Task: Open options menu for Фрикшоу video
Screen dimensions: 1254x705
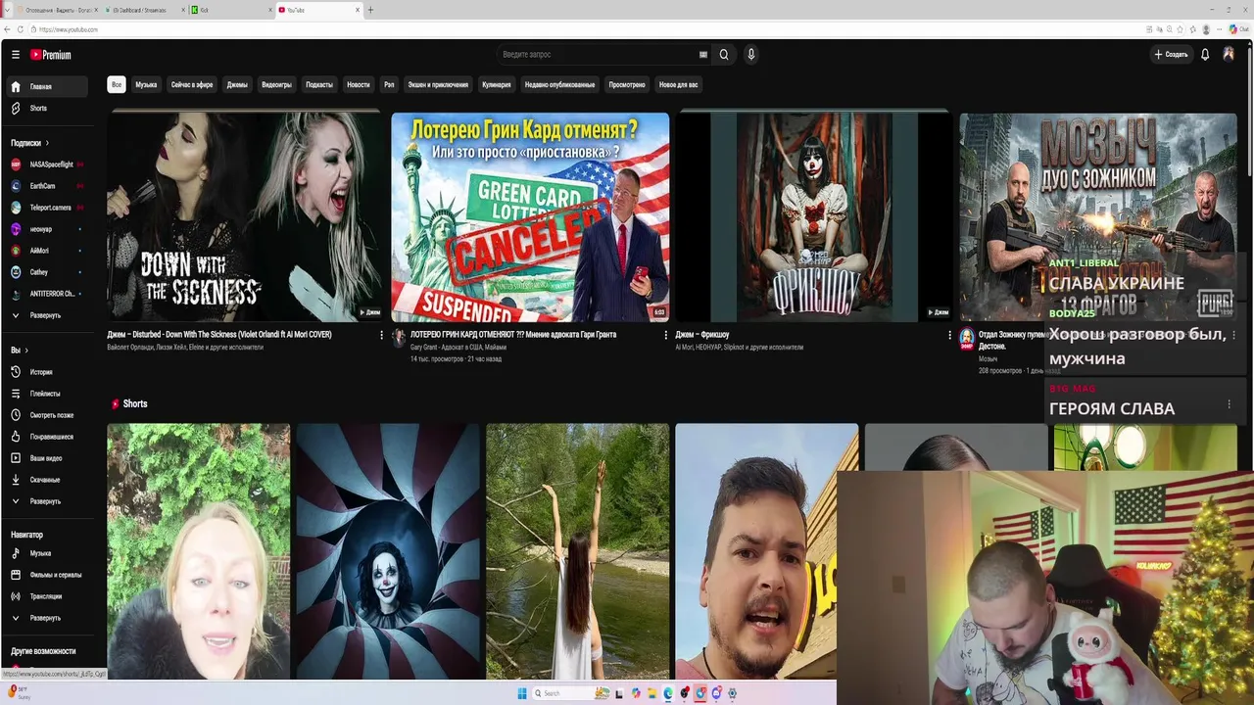Action: coord(949,335)
